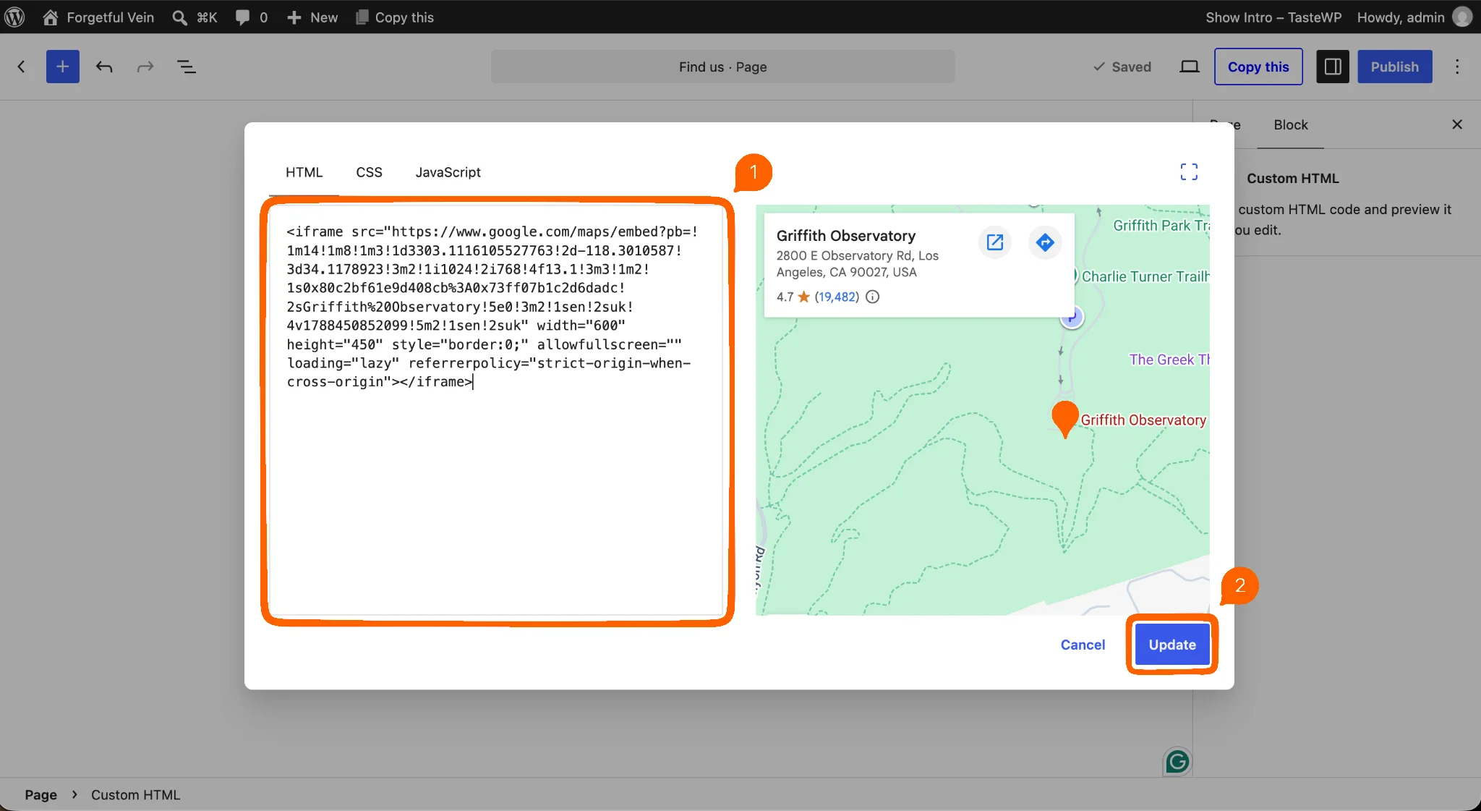Viewport: 1481px width, 811px height.
Task: Click the Saved status indicator
Action: [1122, 67]
